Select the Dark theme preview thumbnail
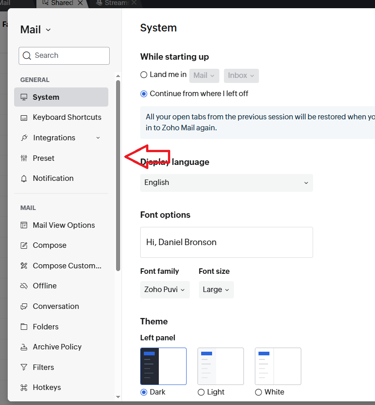 163,366
